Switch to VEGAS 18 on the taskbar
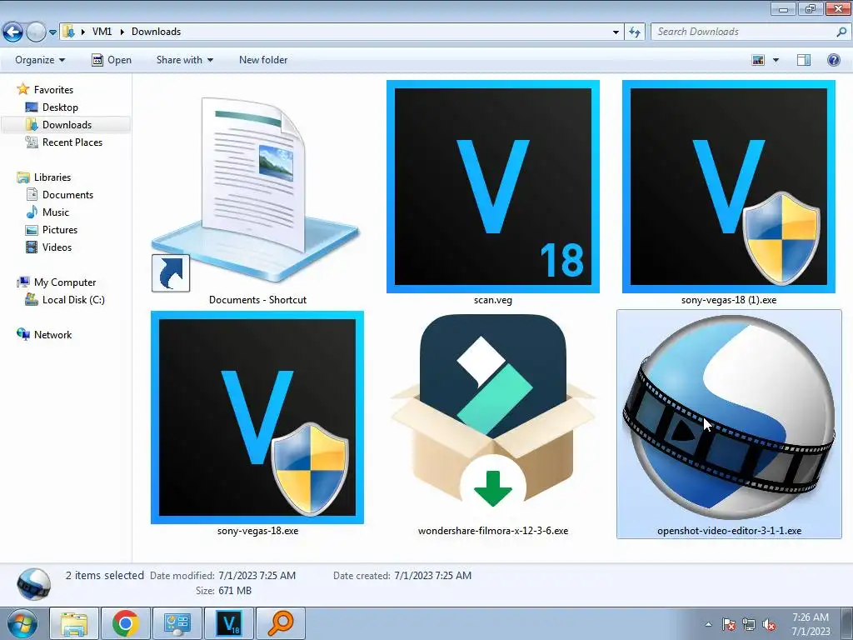Viewport: 853px width, 640px height. (x=229, y=623)
